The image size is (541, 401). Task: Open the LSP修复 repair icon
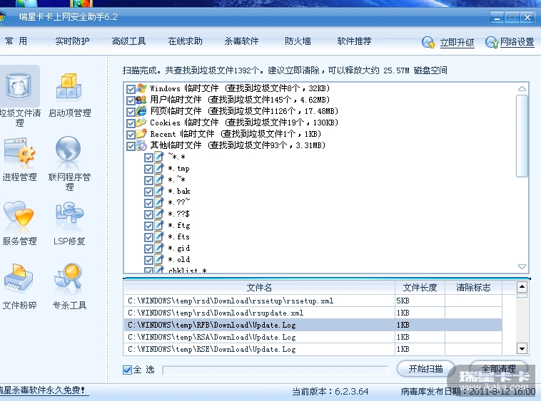(x=69, y=214)
